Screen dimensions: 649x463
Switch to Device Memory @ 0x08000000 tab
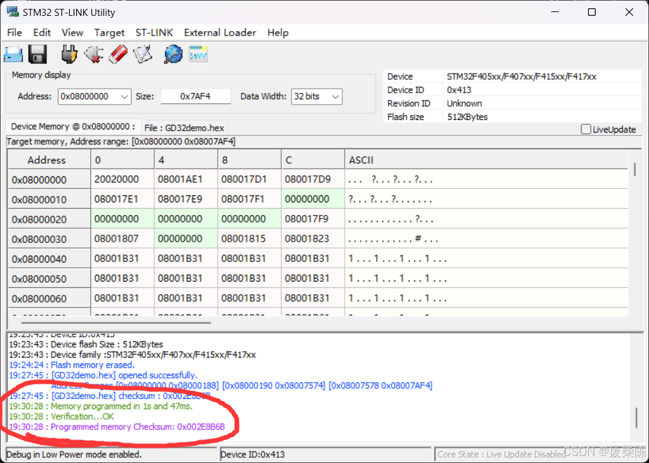[x=73, y=126]
